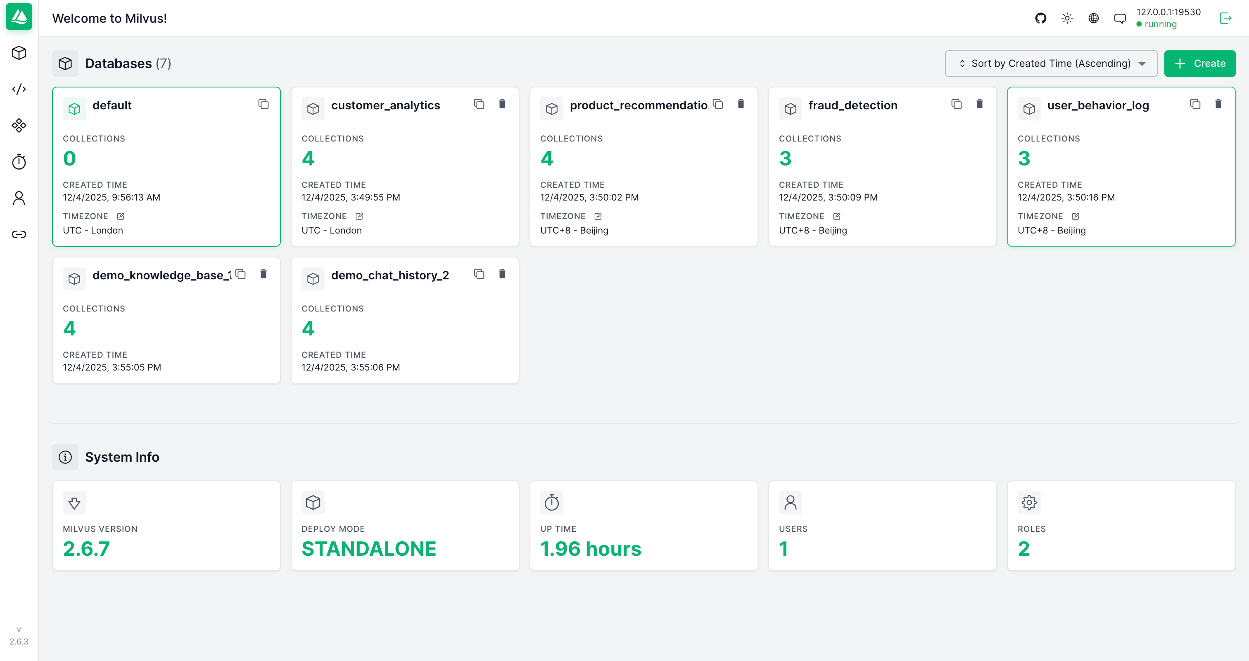This screenshot has width=1249, height=661.
Task: Click the Create database button
Action: [x=1199, y=64]
